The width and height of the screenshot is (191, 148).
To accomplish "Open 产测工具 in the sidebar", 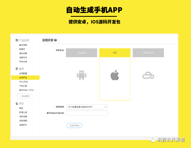I will coord(23,86).
